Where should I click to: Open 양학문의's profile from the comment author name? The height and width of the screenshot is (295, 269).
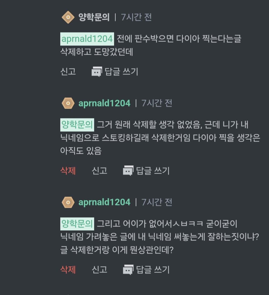point(94,18)
